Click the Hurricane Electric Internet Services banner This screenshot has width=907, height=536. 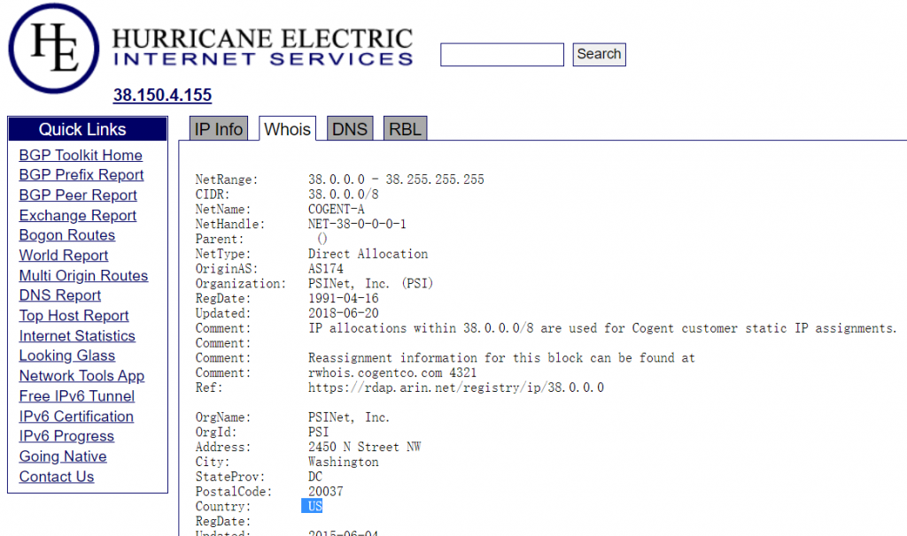pyautogui.click(x=262, y=47)
